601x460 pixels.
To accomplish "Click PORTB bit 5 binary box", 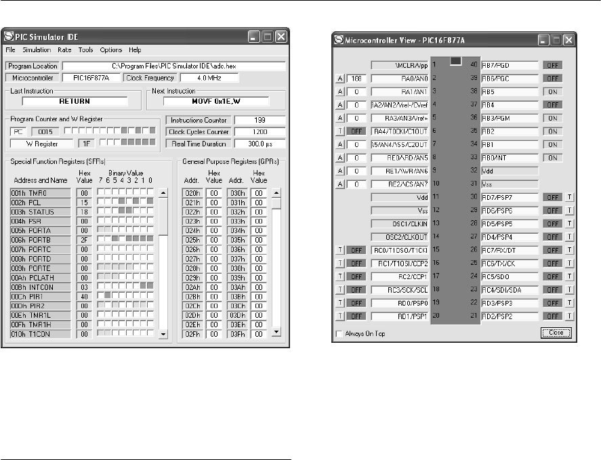I will [x=115, y=238].
